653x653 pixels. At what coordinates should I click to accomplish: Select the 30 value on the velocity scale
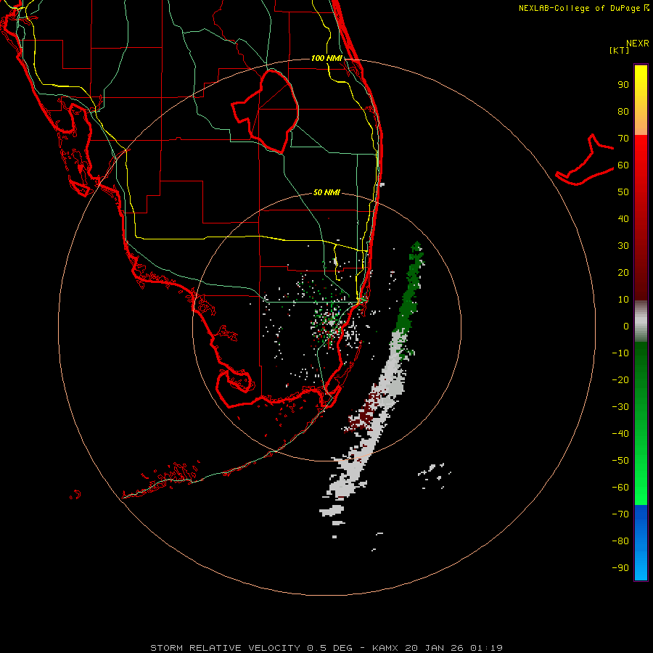(x=623, y=246)
